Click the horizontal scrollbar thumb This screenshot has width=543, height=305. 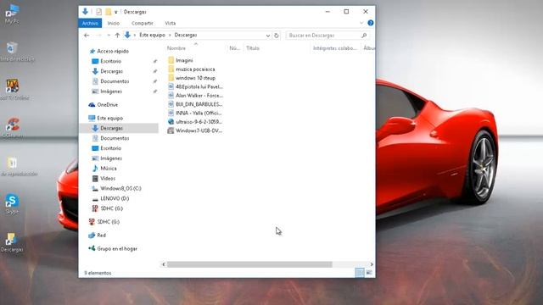(x=249, y=264)
